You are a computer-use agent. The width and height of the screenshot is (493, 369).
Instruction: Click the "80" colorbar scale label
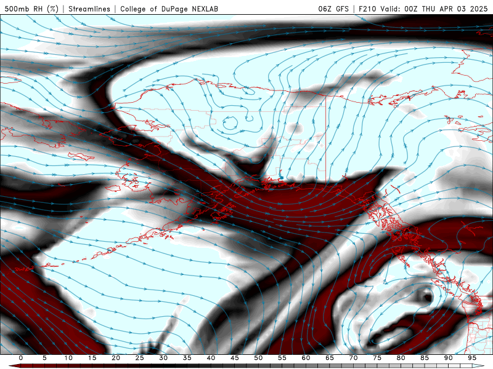pyautogui.click(x=401, y=358)
